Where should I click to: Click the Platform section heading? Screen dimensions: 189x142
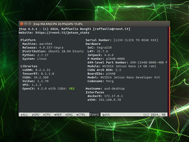[x=28, y=40]
